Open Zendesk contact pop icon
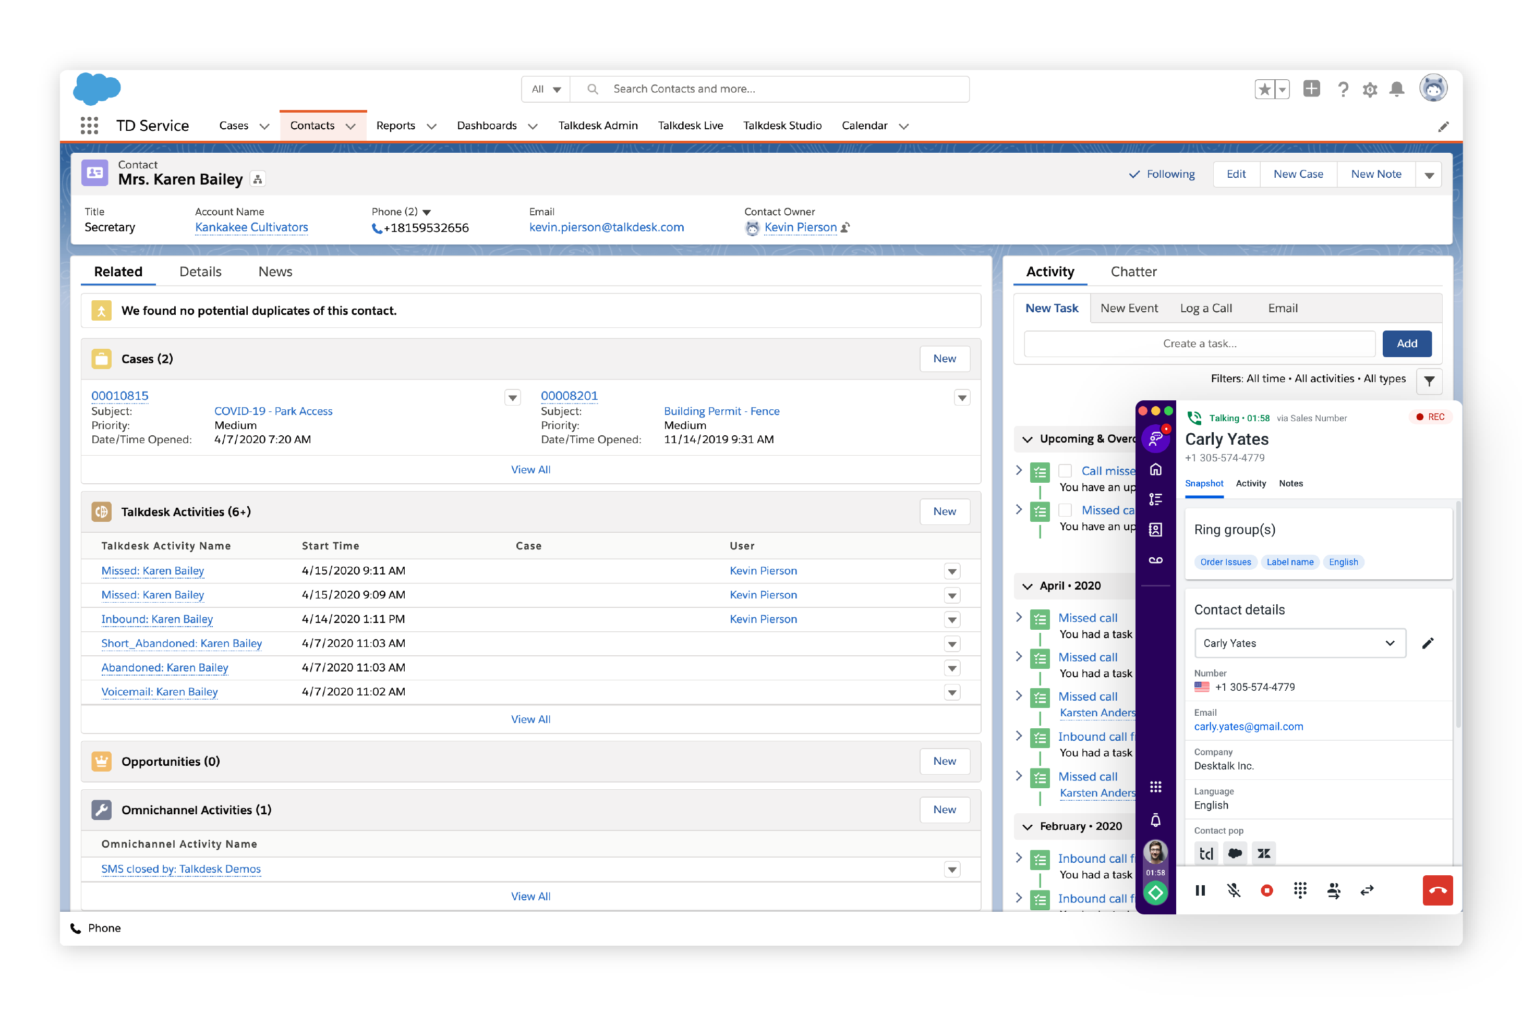 coord(1264,853)
